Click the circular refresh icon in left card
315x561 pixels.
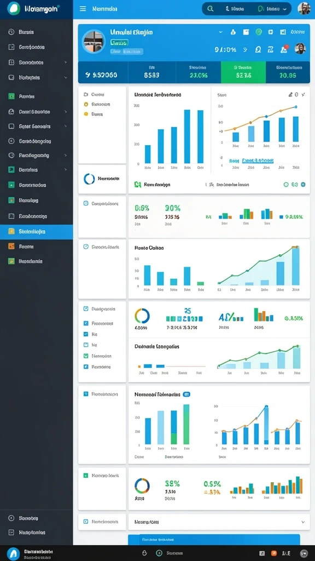[89, 178]
